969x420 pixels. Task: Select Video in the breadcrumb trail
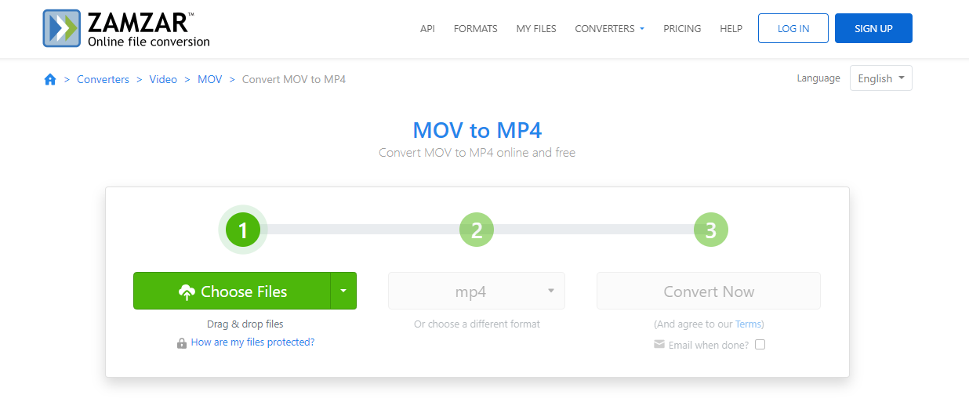point(163,79)
